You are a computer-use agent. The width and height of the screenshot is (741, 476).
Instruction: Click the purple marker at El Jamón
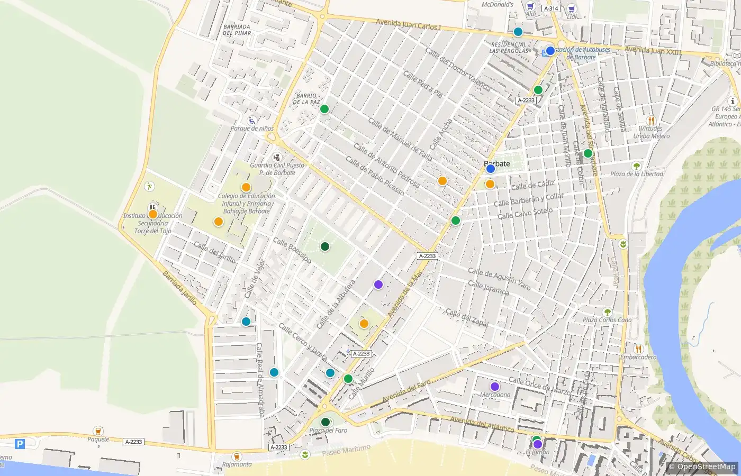tap(538, 444)
